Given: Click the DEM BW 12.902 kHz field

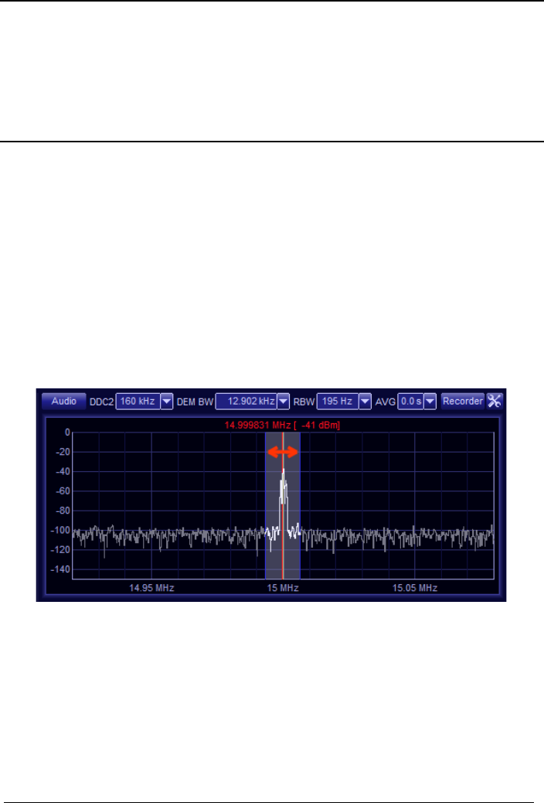Looking at the screenshot, I should tap(246, 401).
